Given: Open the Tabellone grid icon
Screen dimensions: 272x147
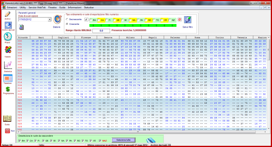Looking at the screenshot, I should pyautogui.click(x=8, y=78).
